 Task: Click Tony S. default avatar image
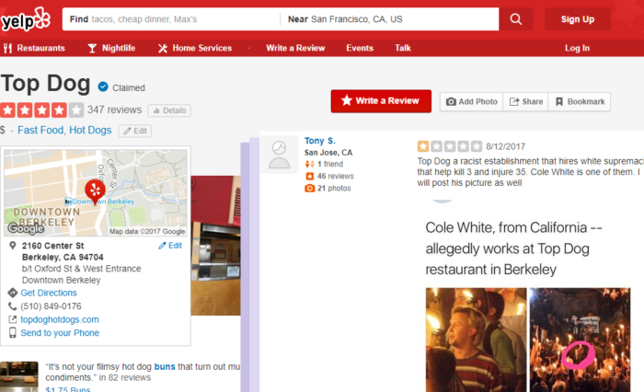(x=280, y=155)
